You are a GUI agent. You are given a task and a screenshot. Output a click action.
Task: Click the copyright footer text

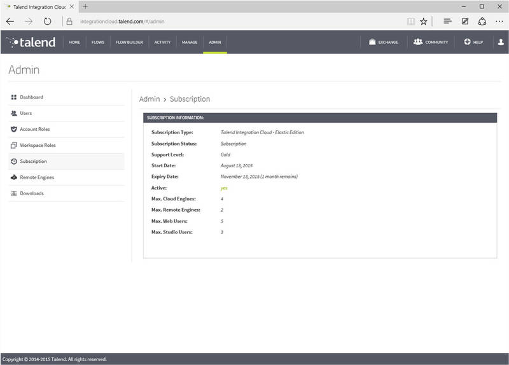(55, 359)
